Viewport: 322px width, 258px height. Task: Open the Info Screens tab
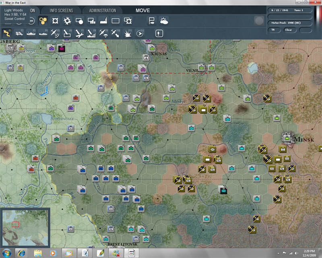(61, 10)
